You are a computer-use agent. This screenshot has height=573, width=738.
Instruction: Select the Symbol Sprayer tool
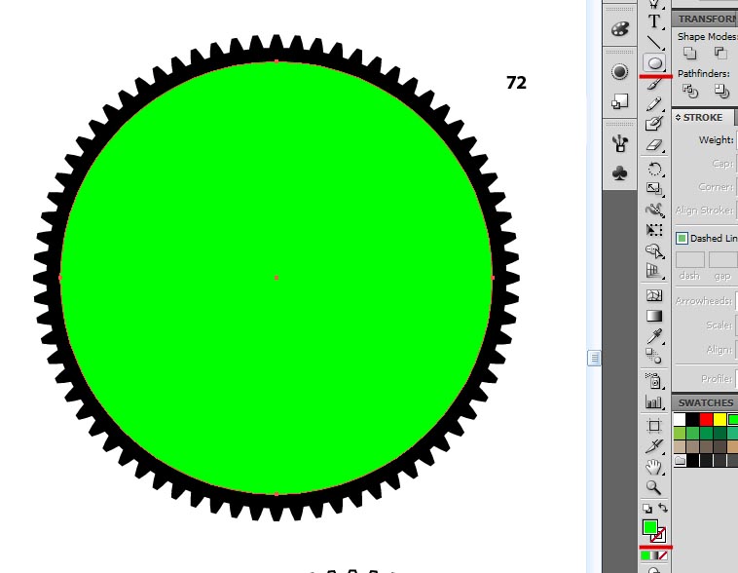(x=654, y=380)
